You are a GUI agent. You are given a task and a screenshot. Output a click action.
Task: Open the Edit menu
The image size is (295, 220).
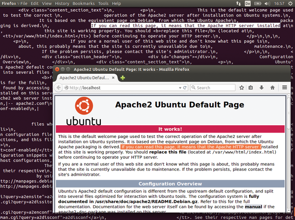(x=34, y=3)
